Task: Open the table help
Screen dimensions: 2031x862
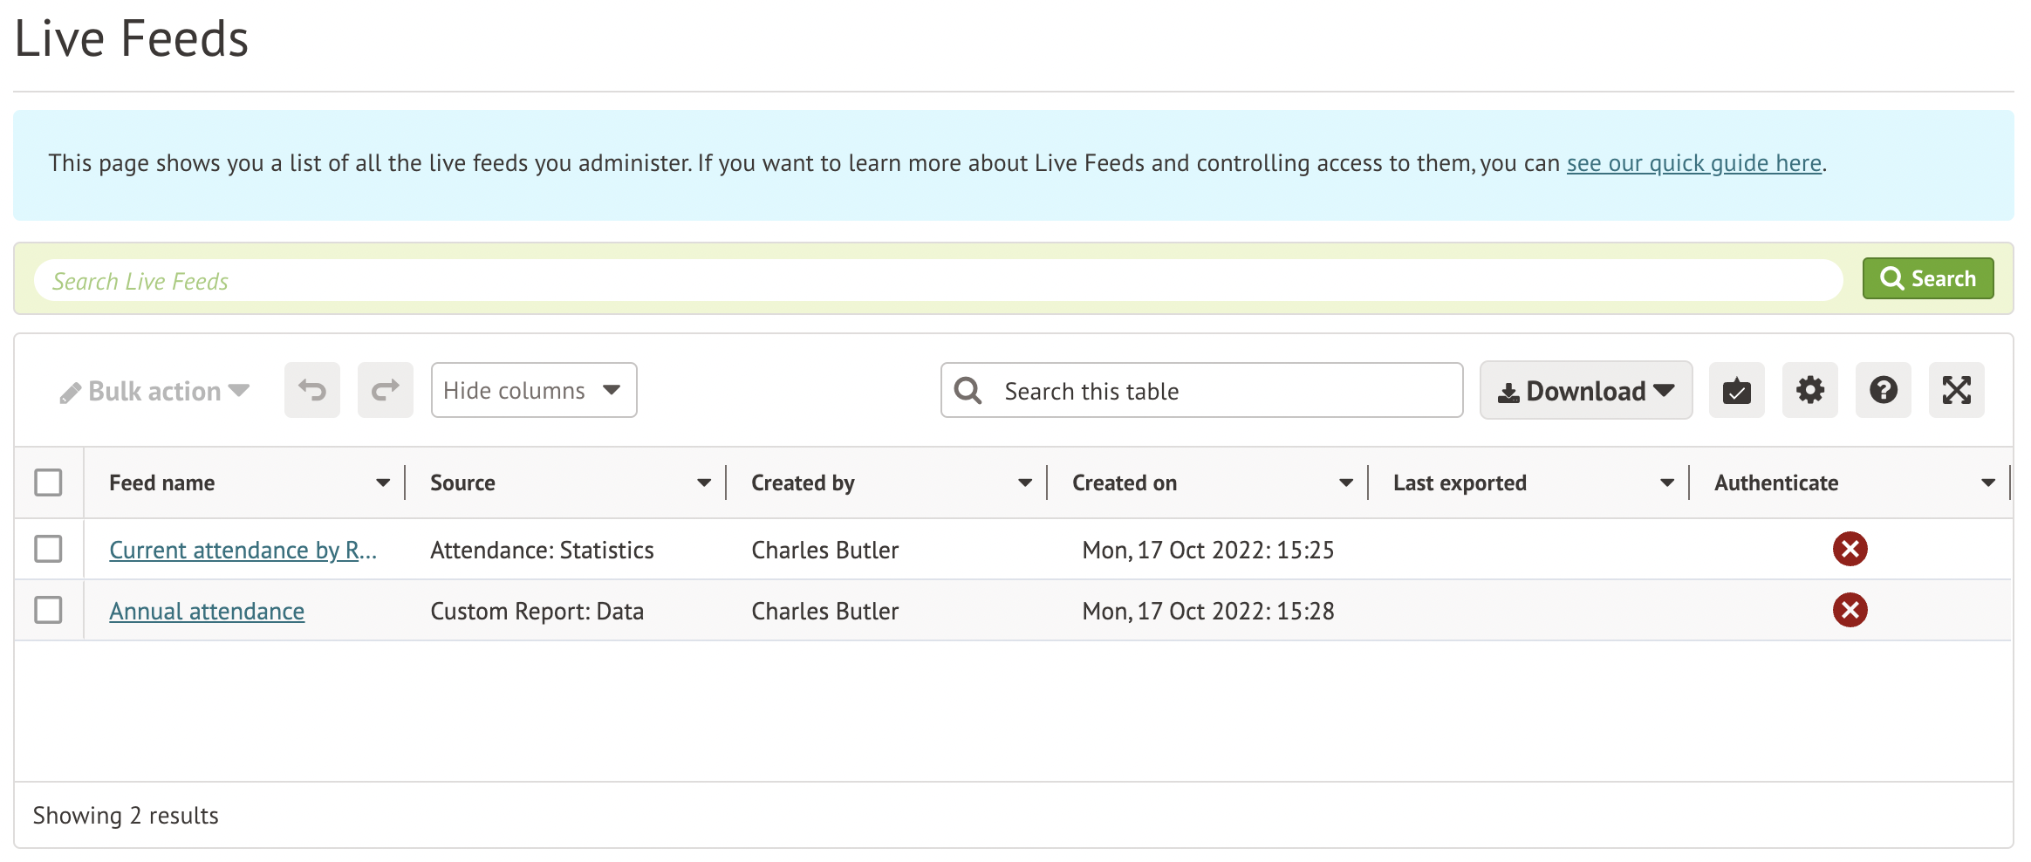Action: point(1883,390)
